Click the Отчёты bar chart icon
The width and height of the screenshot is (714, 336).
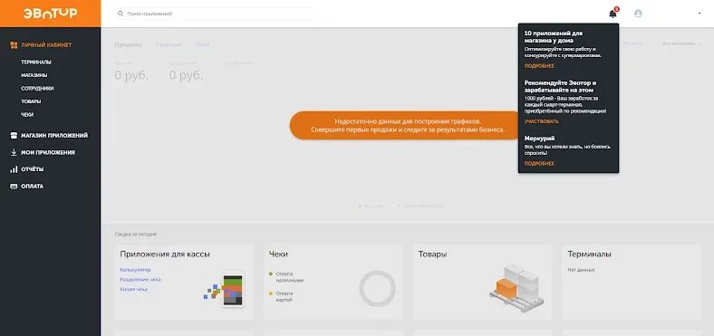(x=14, y=169)
